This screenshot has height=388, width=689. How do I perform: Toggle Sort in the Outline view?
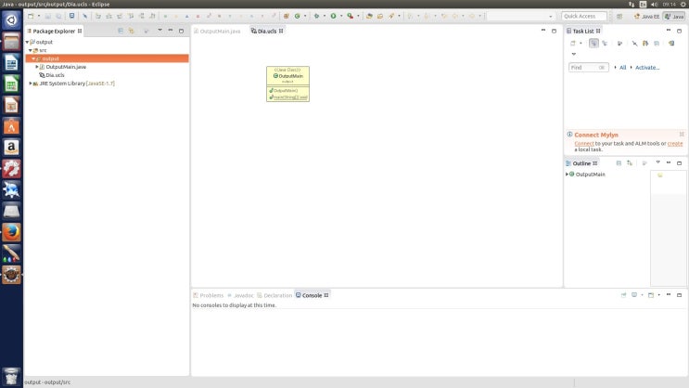click(x=630, y=163)
